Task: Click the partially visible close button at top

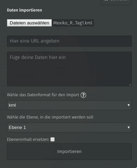Action: click(116, 2)
